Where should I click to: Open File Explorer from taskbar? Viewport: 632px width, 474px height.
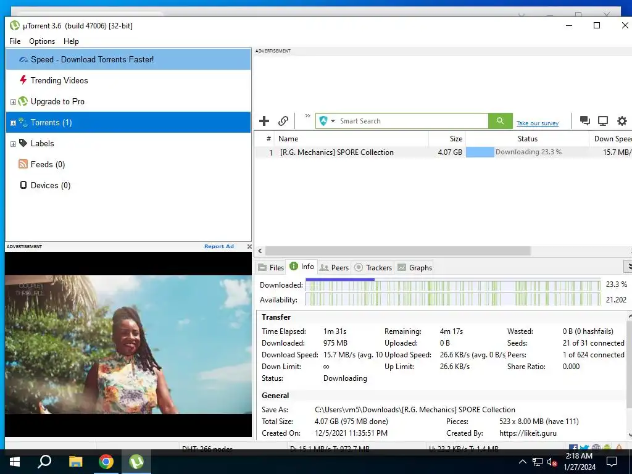(x=75, y=462)
